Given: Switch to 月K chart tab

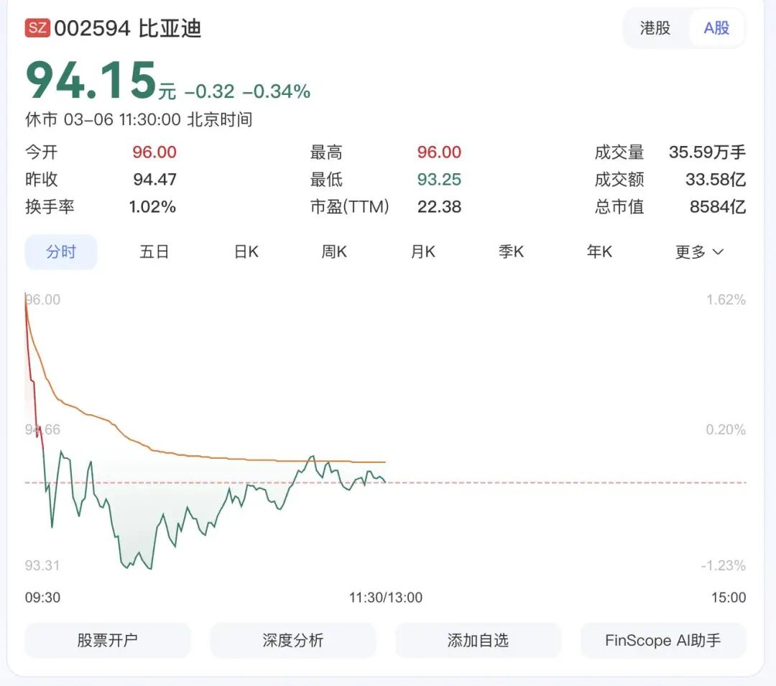Looking at the screenshot, I should coord(423,252).
